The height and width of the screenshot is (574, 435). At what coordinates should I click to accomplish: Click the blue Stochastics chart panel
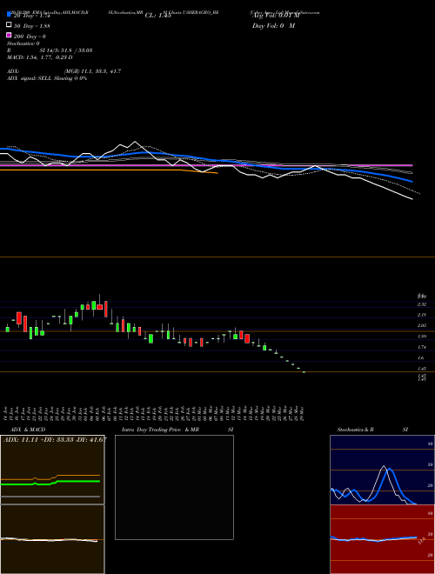(x=382, y=470)
